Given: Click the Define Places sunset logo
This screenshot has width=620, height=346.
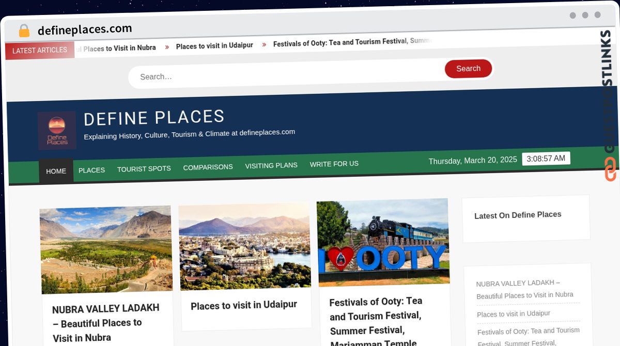Looking at the screenshot, I should coord(57,131).
